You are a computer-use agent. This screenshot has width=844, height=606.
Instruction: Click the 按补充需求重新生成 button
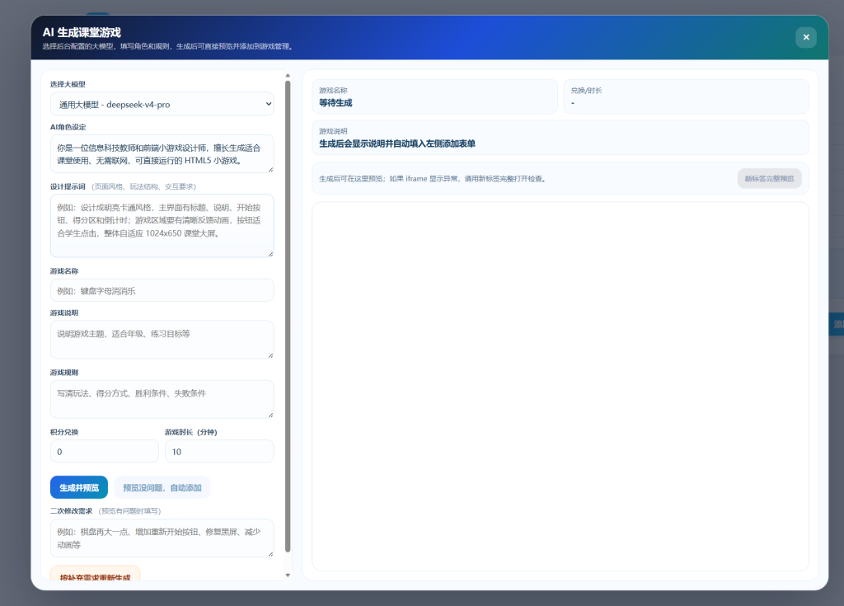(96, 574)
